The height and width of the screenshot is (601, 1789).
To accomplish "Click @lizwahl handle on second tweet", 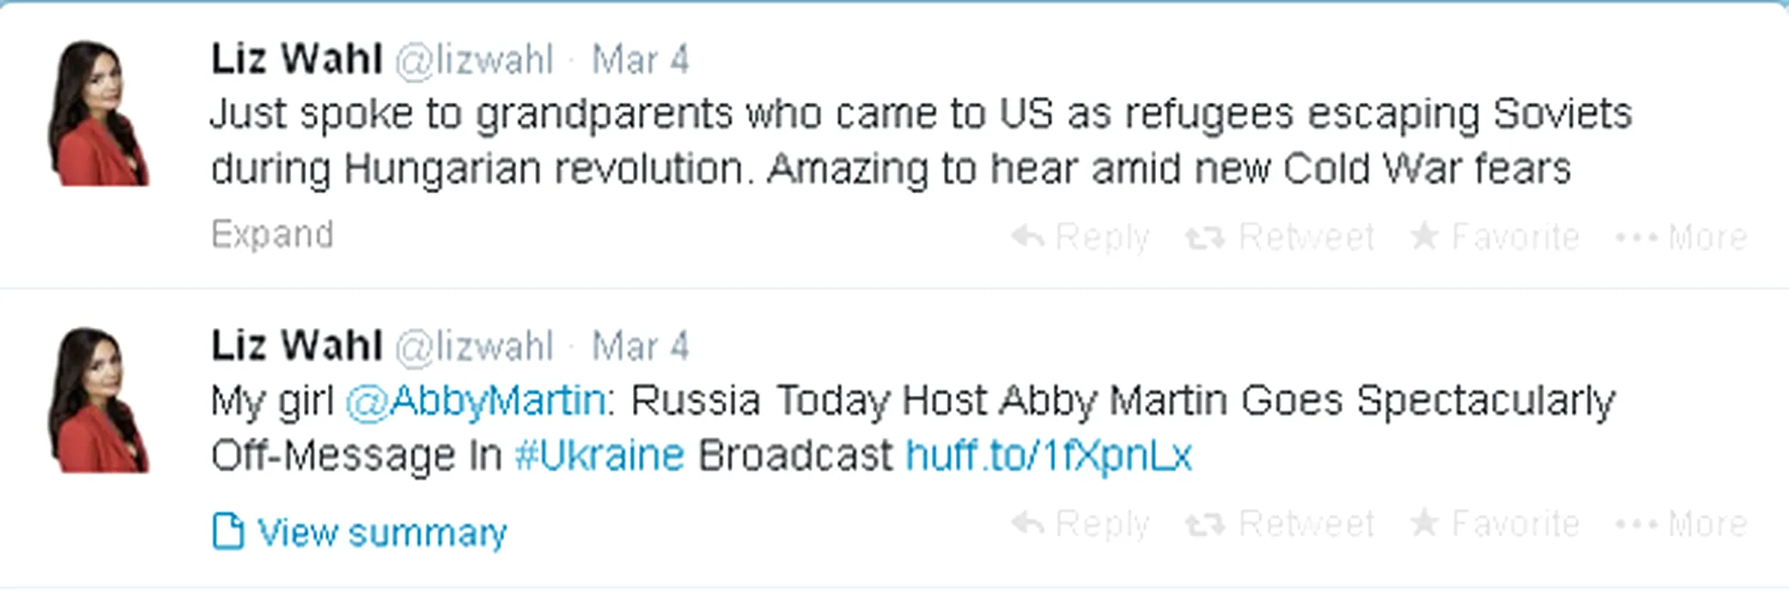I will tap(474, 348).
